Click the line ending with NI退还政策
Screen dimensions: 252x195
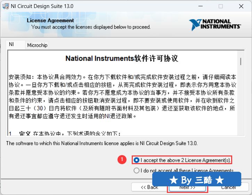pos(73,116)
